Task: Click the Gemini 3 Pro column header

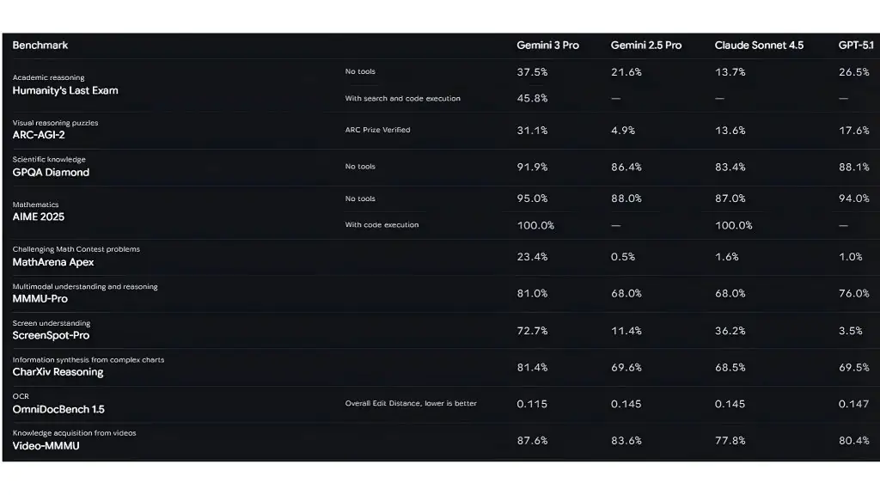Action: [x=547, y=46]
